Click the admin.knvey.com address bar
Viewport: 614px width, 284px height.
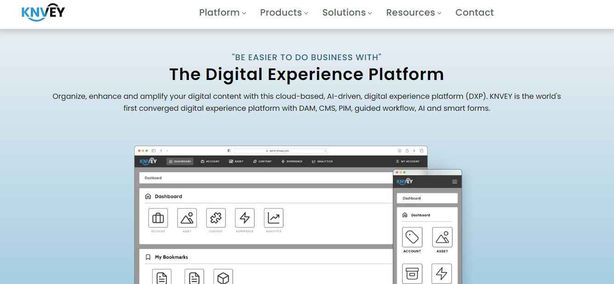pyautogui.click(x=281, y=151)
